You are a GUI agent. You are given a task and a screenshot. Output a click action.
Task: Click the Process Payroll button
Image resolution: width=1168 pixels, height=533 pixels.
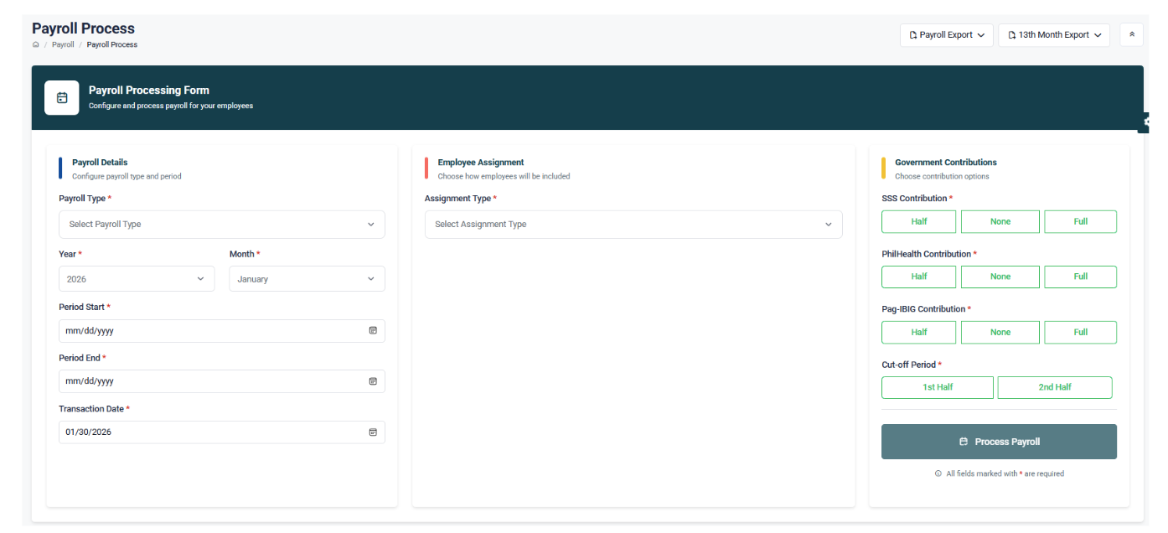click(x=998, y=442)
